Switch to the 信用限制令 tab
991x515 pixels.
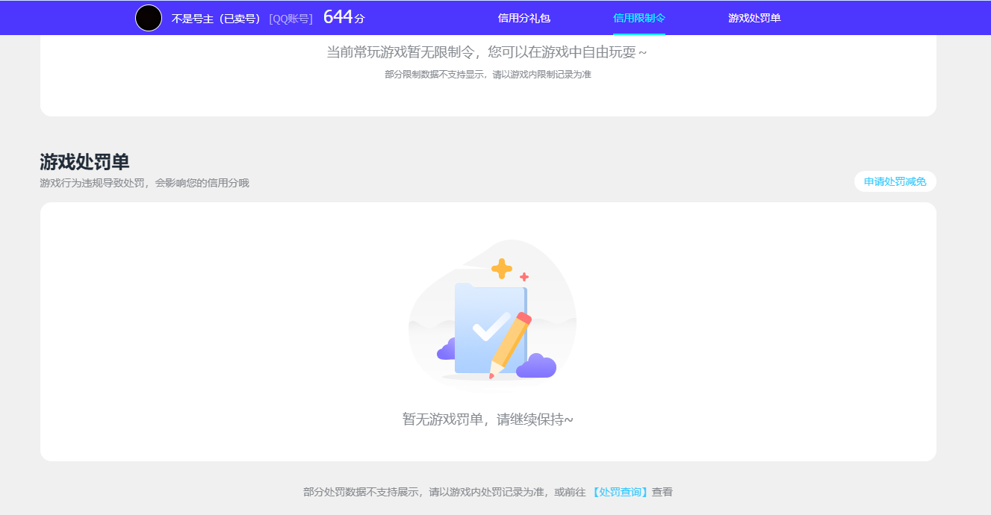(x=639, y=18)
